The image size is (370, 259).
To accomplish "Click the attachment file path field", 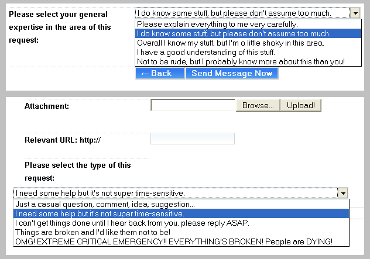I will [193, 106].
